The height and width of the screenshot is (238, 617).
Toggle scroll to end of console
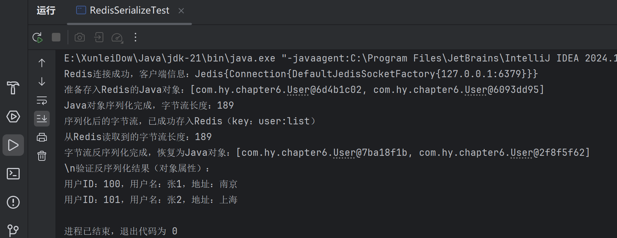coord(42,119)
